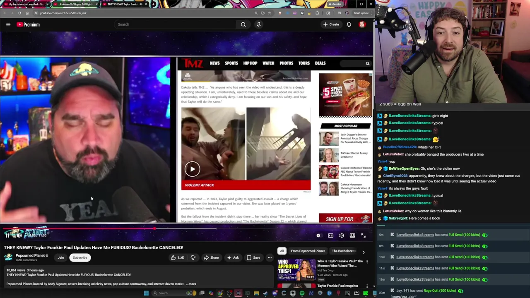Open the Chrome browser menu three dots
The image size is (530, 298).
point(370,13)
